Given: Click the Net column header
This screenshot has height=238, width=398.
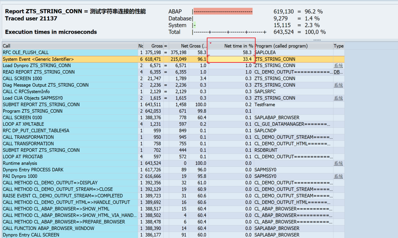Looking at the screenshot, I should pos(178,46).
